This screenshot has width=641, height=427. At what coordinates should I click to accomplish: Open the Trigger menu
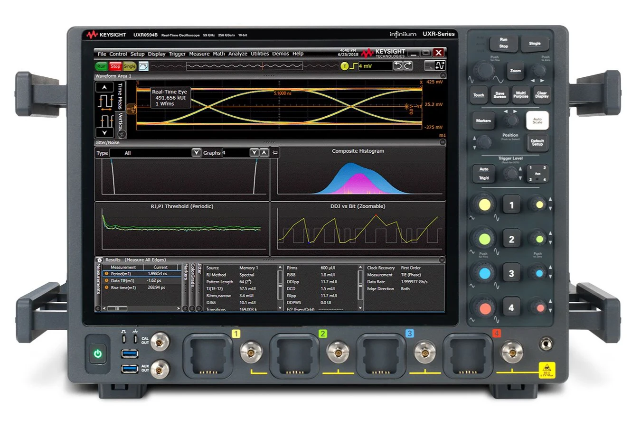point(177,54)
